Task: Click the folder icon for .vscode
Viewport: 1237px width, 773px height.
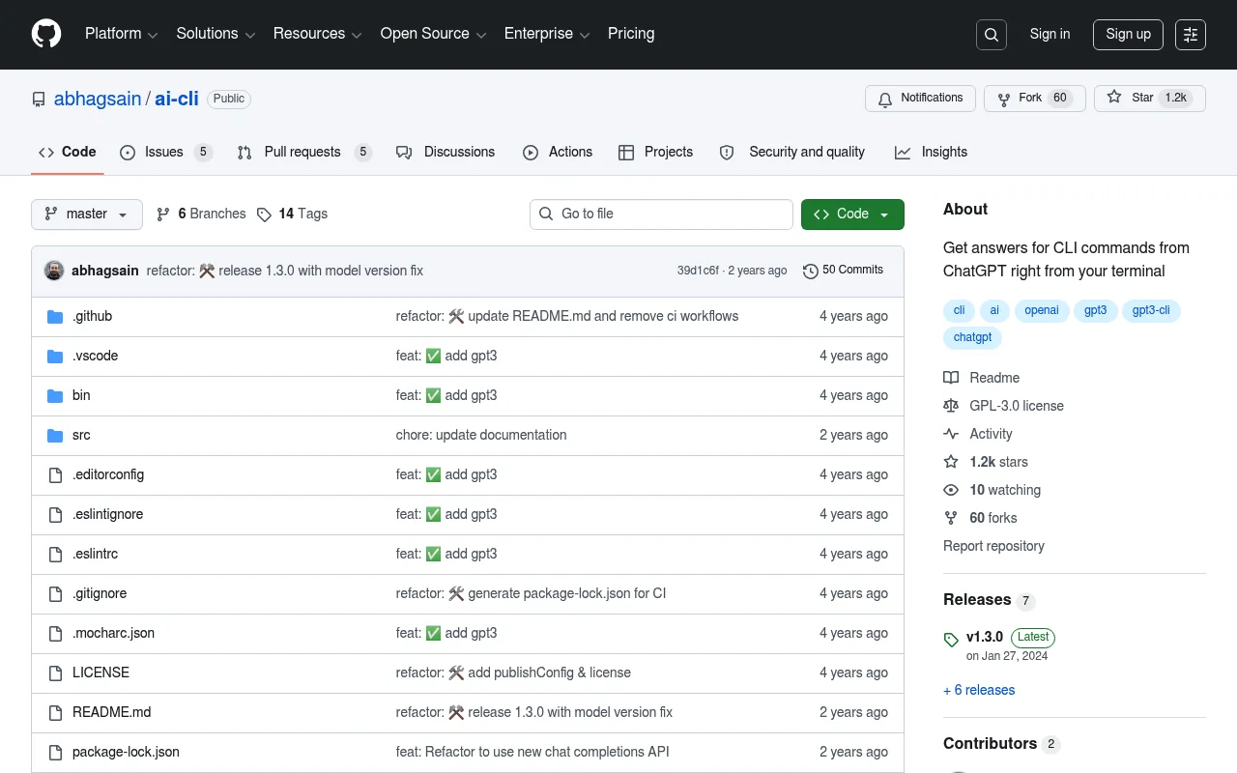Action: pos(55,357)
